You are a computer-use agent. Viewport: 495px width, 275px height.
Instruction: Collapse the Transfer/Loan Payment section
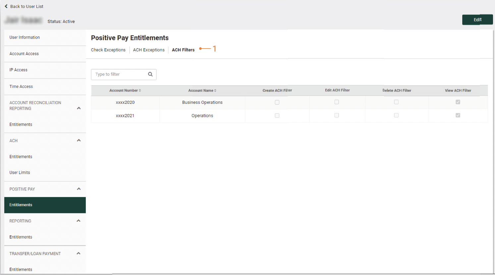(79, 254)
